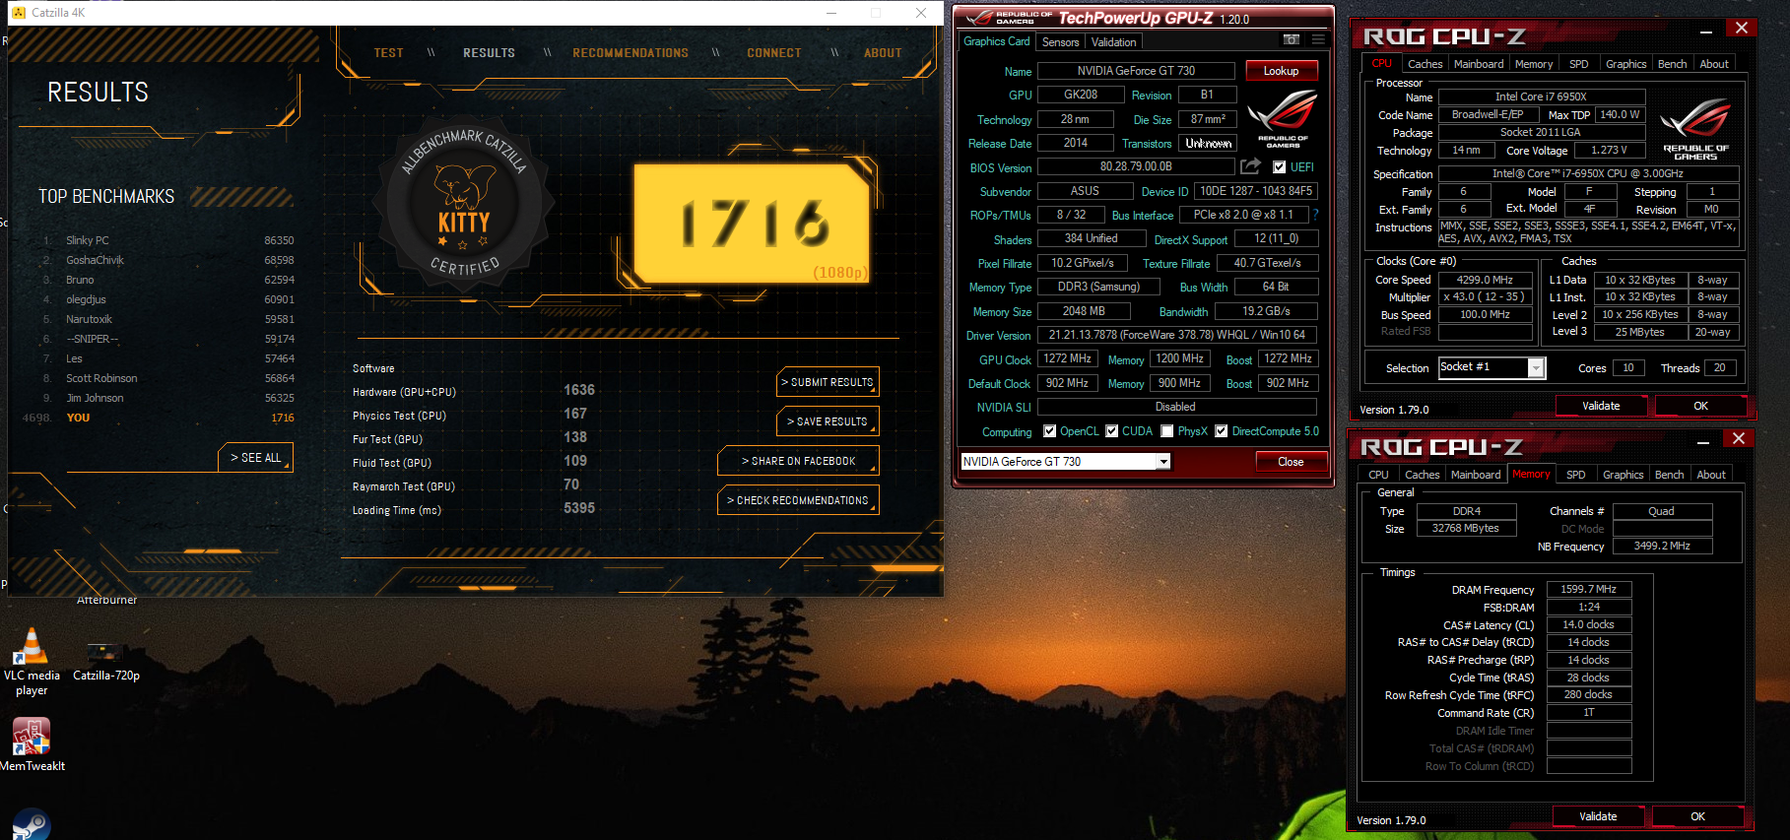The image size is (1790, 840).
Task: Click SHARE ON FACEBOOK button
Action: click(x=798, y=461)
